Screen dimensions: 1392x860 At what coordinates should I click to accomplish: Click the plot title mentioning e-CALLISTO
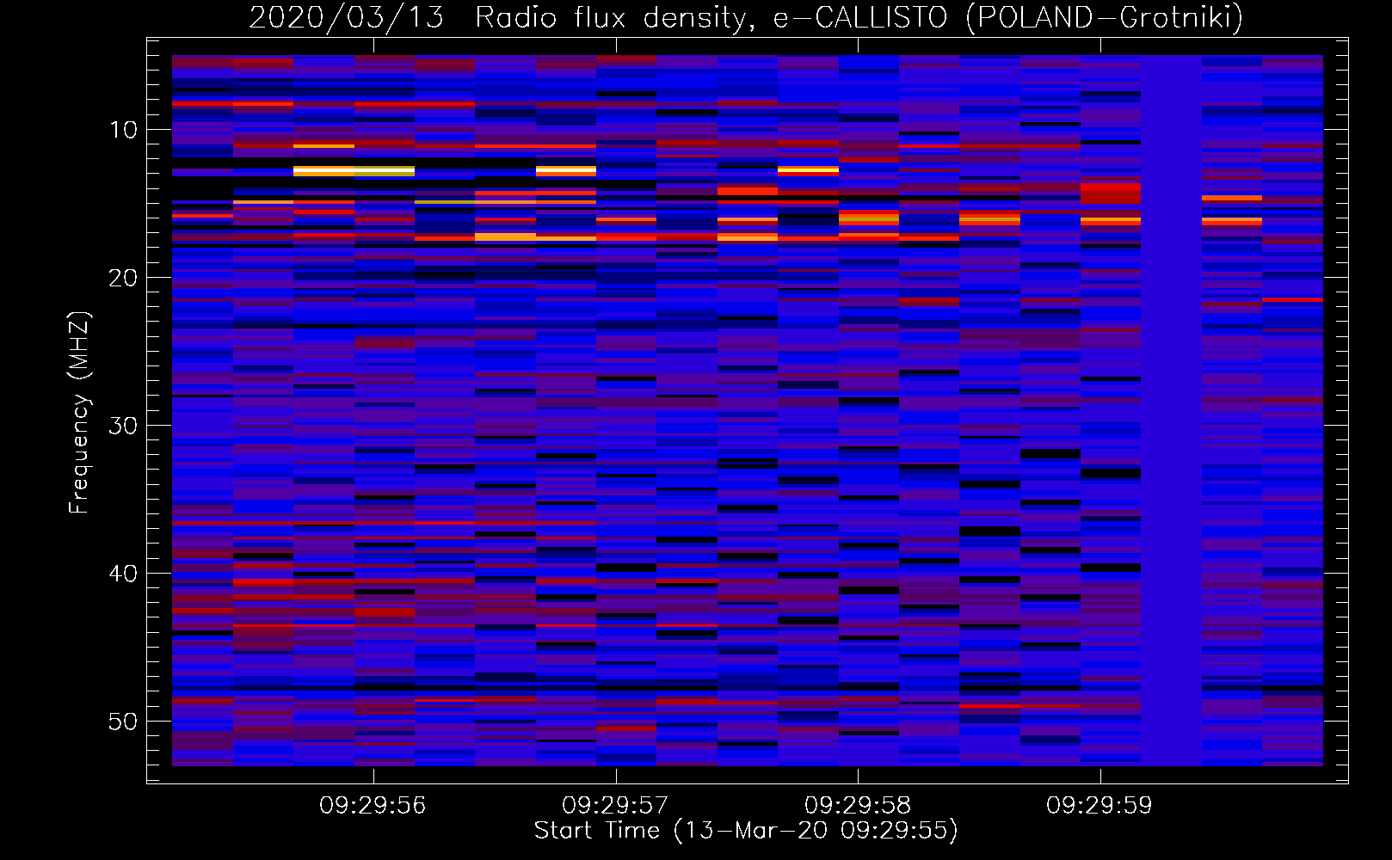pos(746,17)
